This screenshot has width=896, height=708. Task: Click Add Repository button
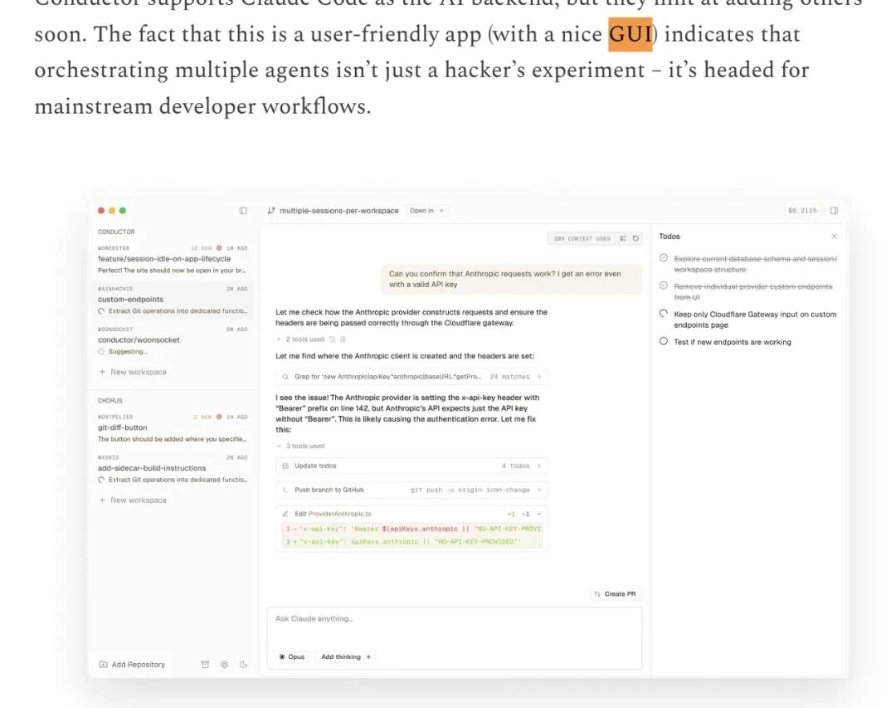[x=132, y=665]
